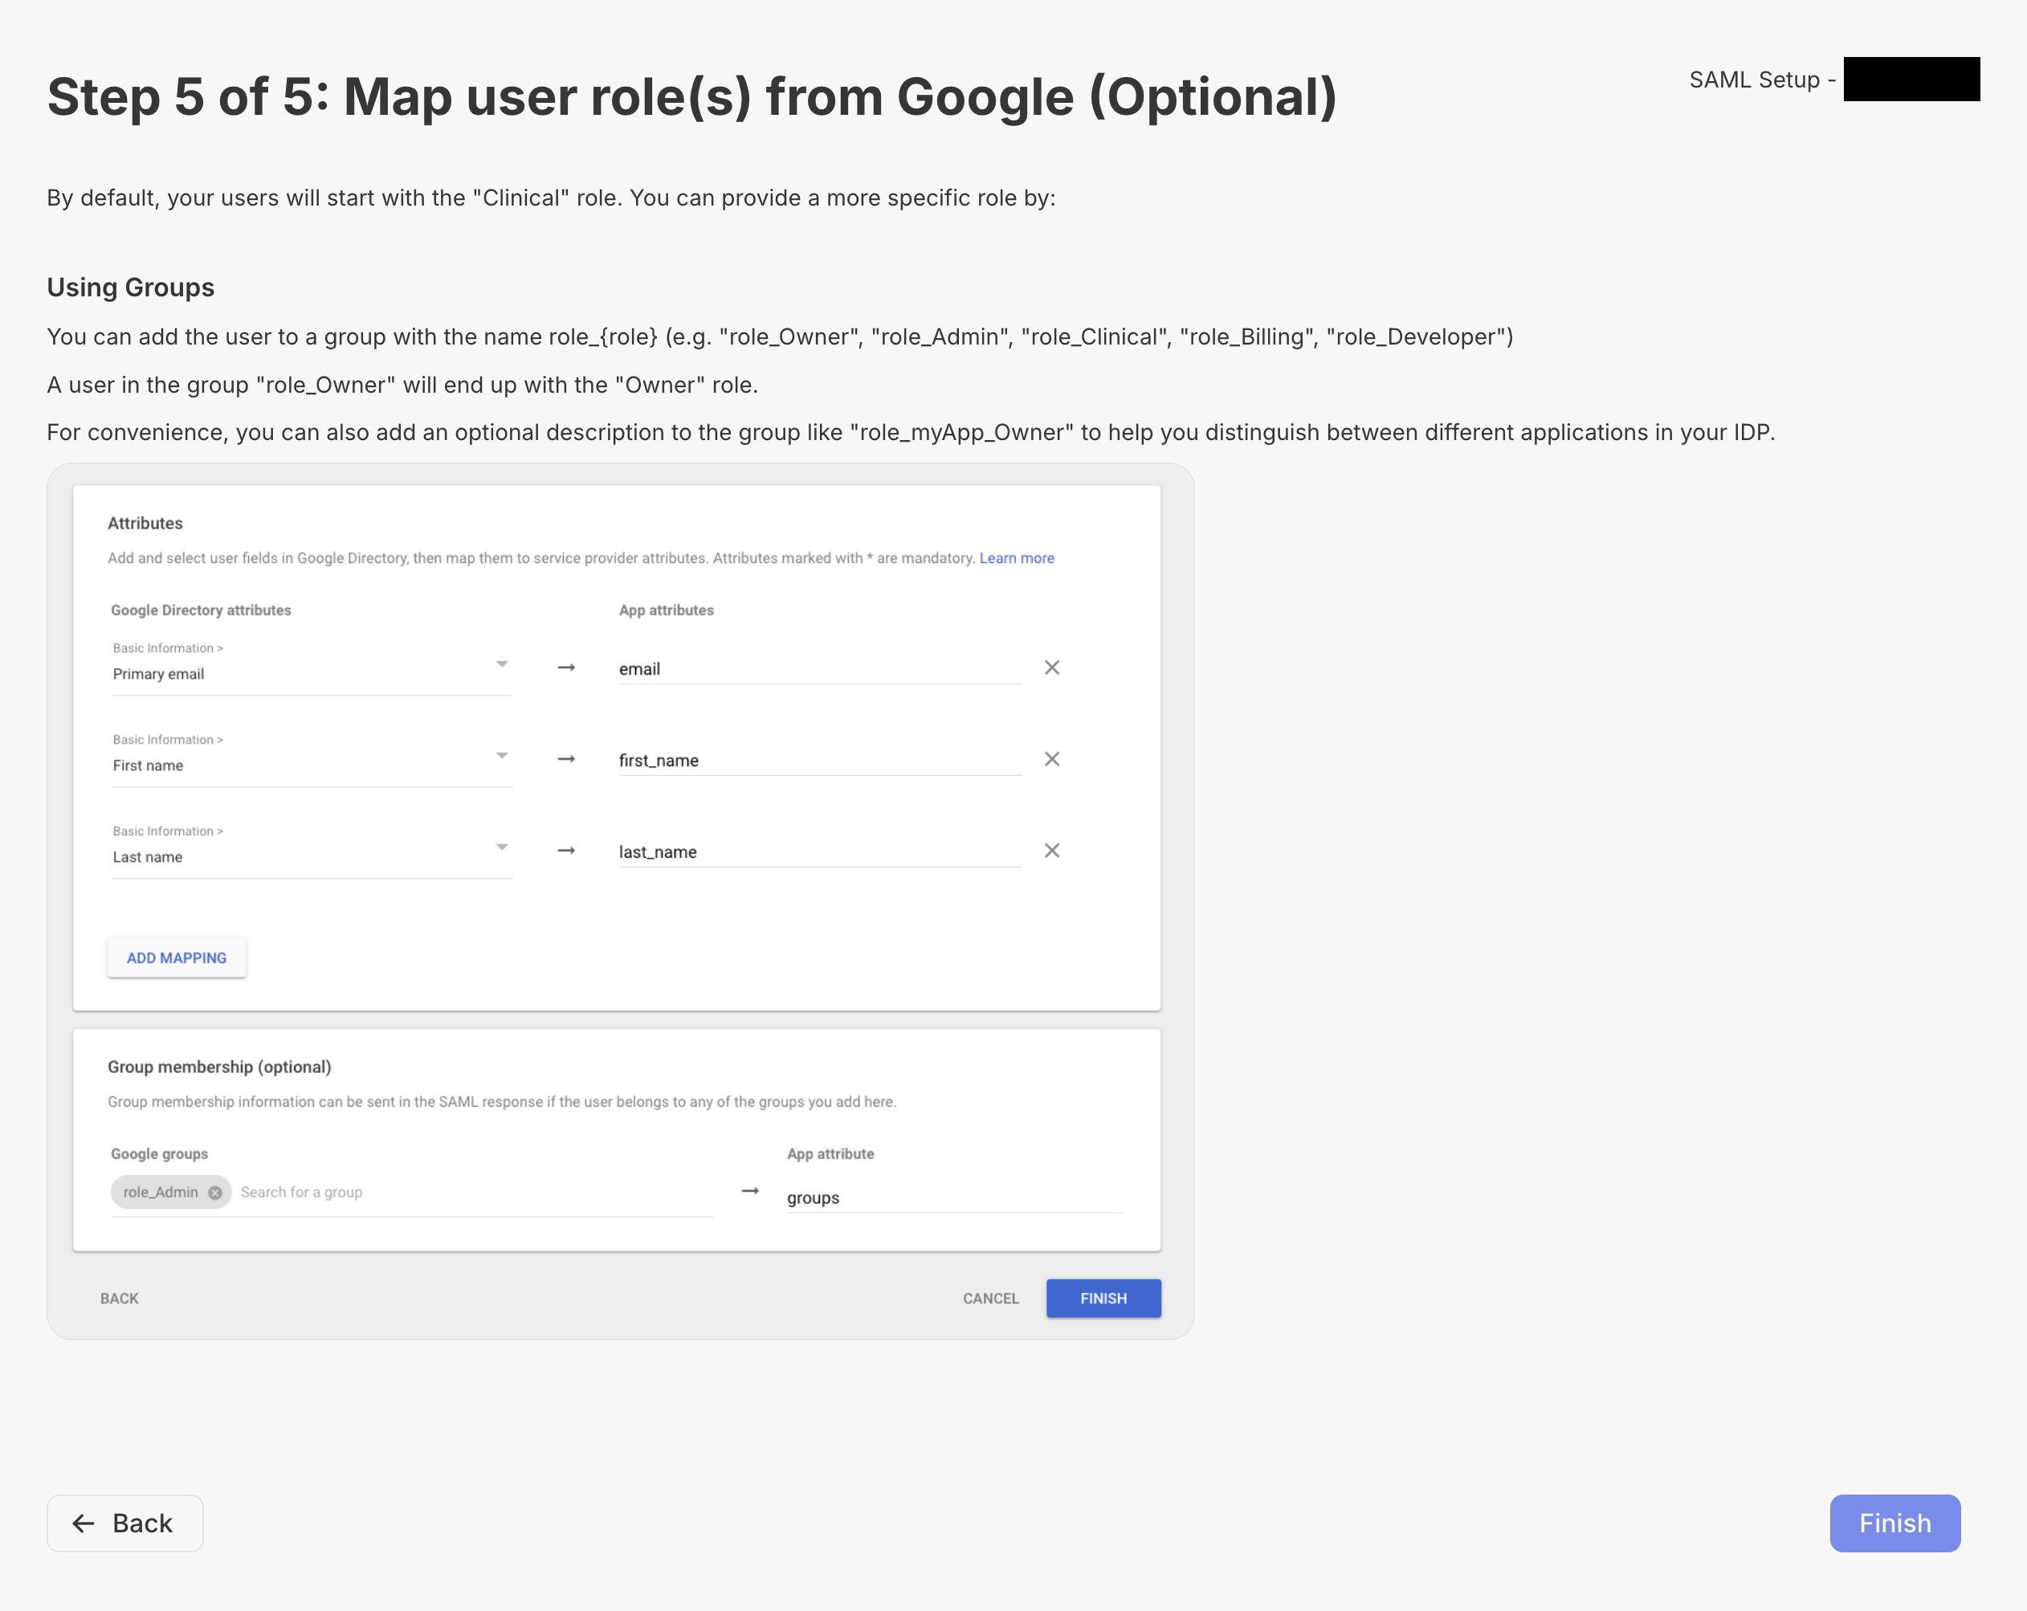The height and width of the screenshot is (1611, 2027).
Task: Click the Back button with arrow
Action: pos(125,1523)
